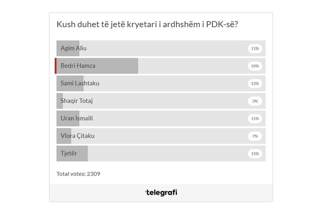Click the 39% result badge

pyautogui.click(x=255, y=66)
